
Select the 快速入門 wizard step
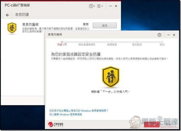coord(62,44)
